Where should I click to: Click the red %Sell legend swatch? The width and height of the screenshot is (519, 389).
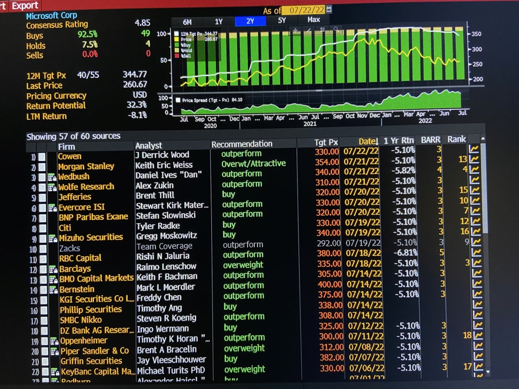pos(176,56)
